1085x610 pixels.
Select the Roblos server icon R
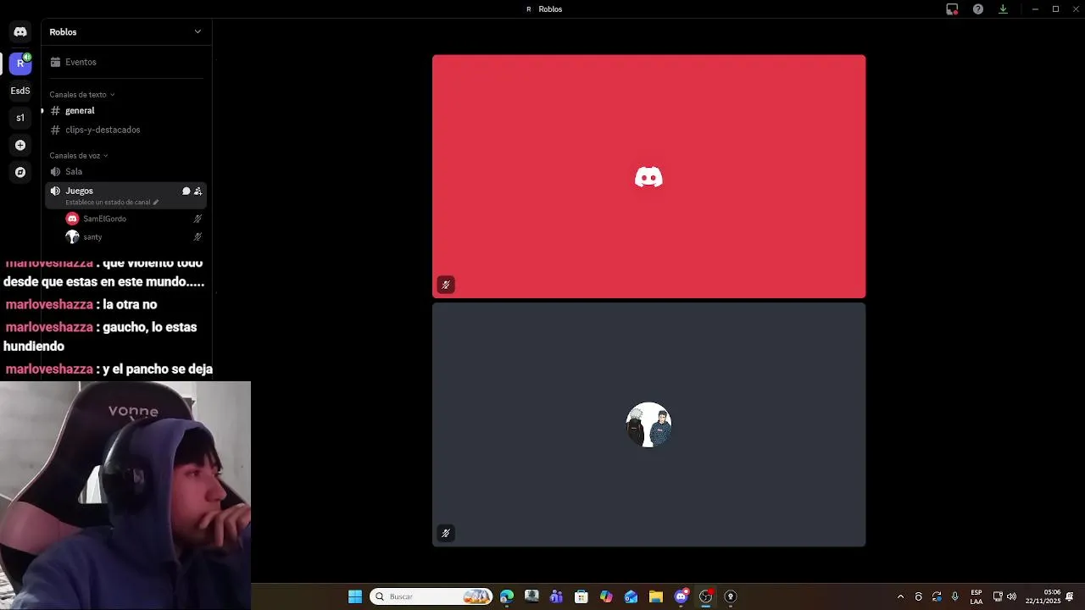pos(20,63)
